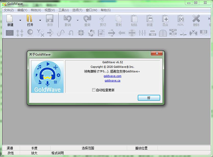Expand the dropdown arrow beside 打开

pyautogui.click(x=40, y=21)
